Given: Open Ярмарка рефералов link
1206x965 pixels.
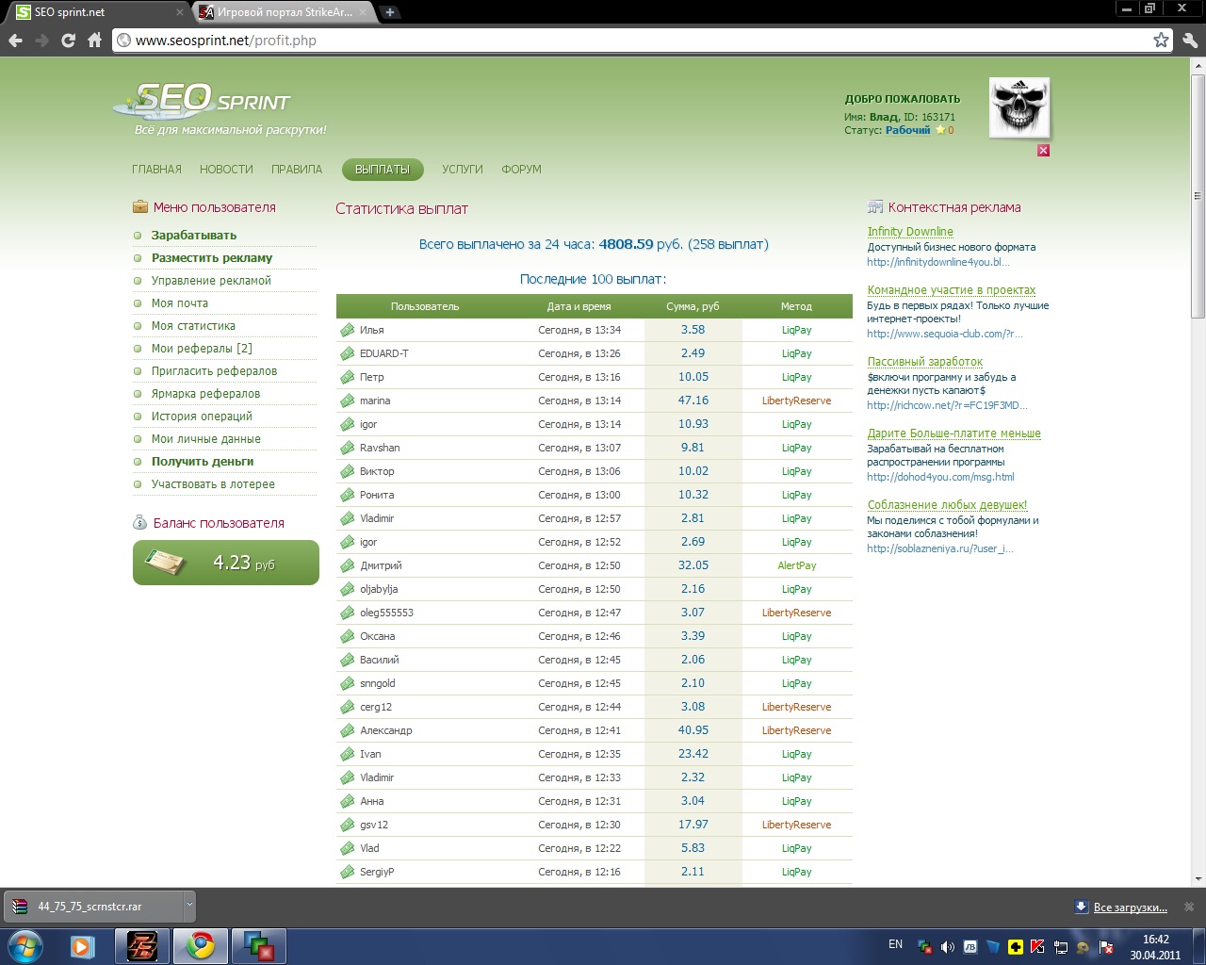Looking at the screenshot, I should [x=205, y=394].
